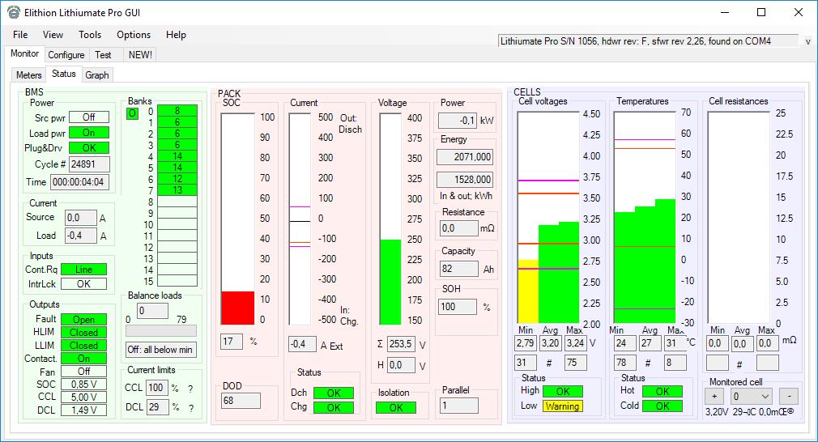Viewport: 818px width, 442px height.
Task: Toggle the Load pwr On indicator
Action: pos(88,133)
